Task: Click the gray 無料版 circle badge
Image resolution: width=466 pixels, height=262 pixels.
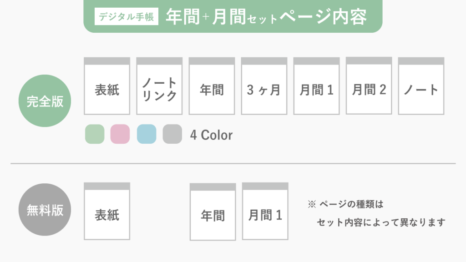Action: 45,210
